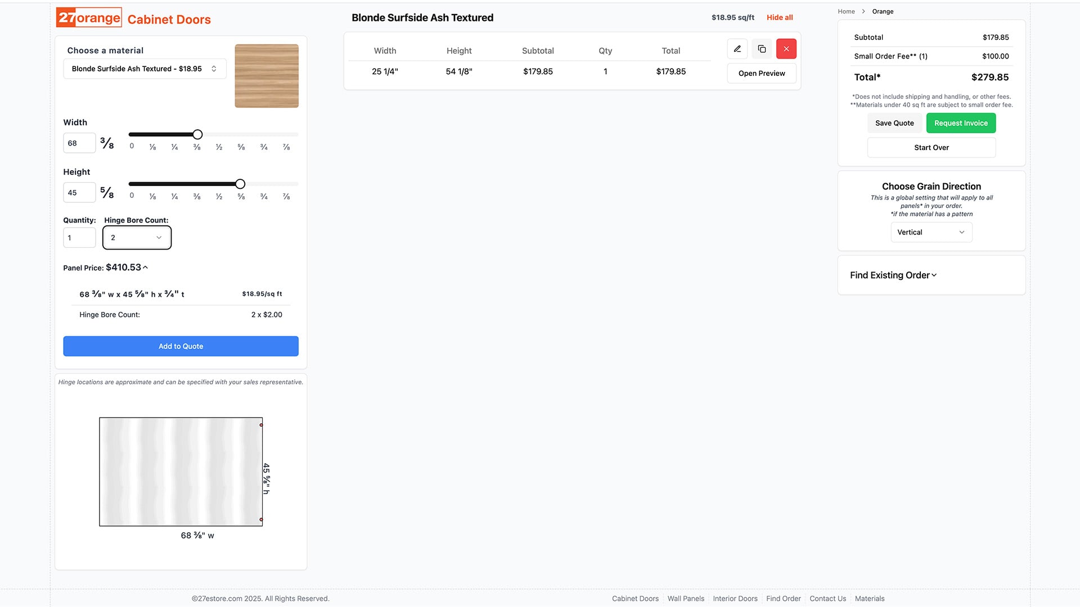Click the Blonde Surfside Ash material swatch
This screenshot has width=1080, height=607.
(266, 76)
